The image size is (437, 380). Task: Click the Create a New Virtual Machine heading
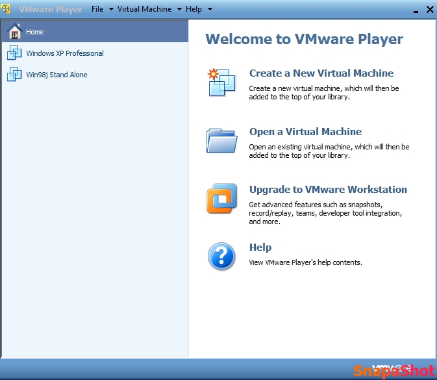coord(321,73)
